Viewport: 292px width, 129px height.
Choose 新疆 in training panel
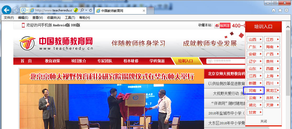255,83
